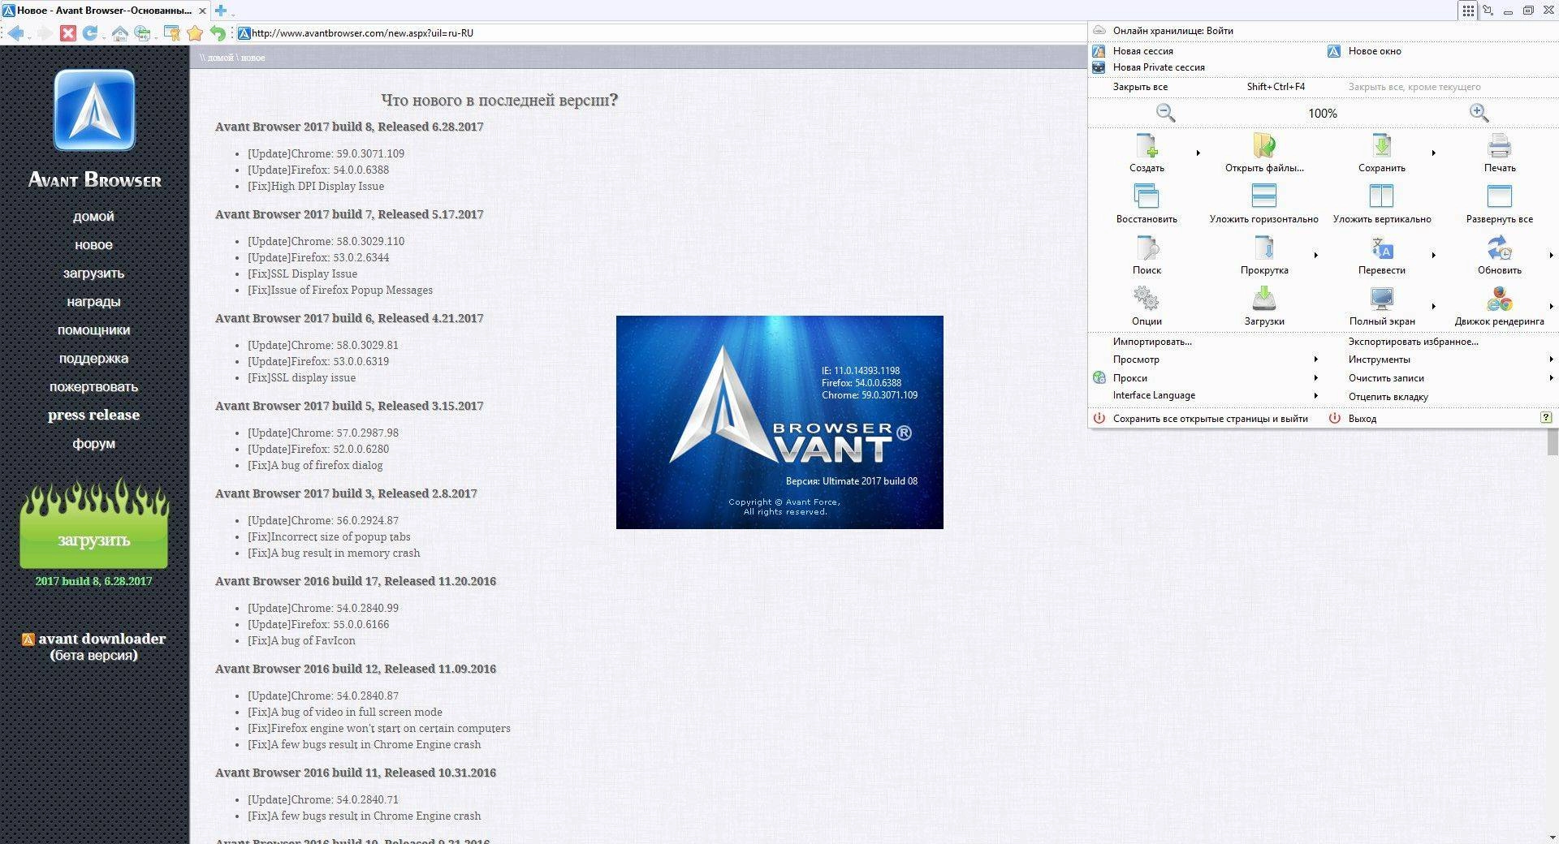
Task: Select Онлайн хранилище: Войти
Action: click(1172, 31)
